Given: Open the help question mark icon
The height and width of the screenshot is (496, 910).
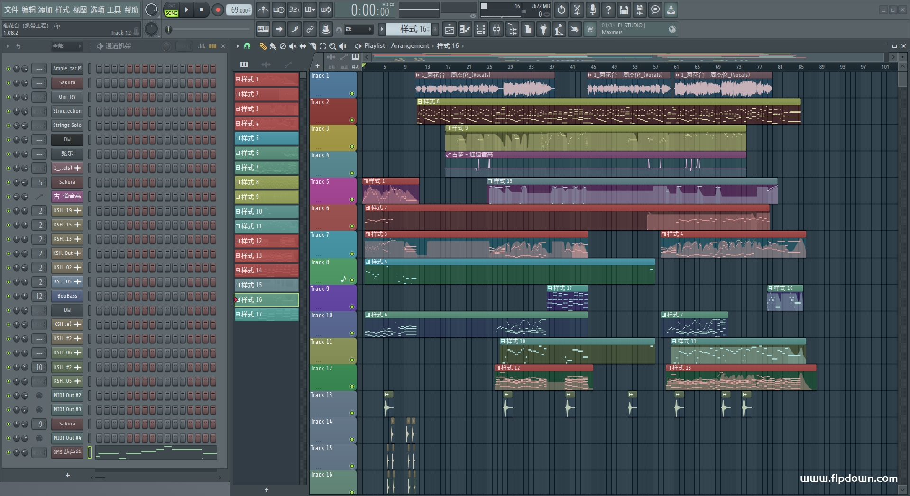Looking at the screenshot, I should [x=608, y=9].
